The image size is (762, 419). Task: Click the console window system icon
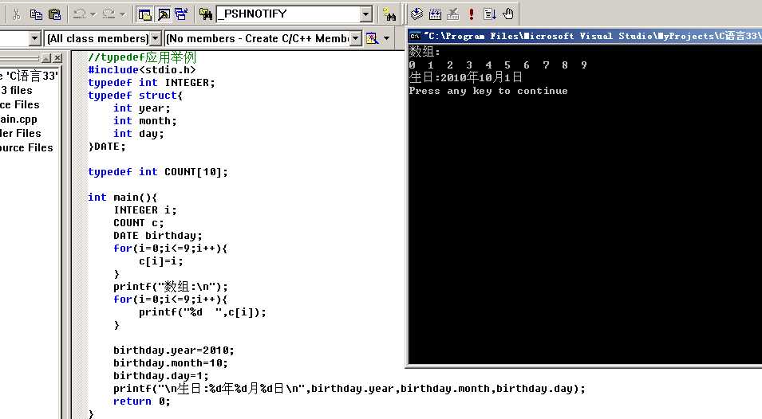(415, 36)
